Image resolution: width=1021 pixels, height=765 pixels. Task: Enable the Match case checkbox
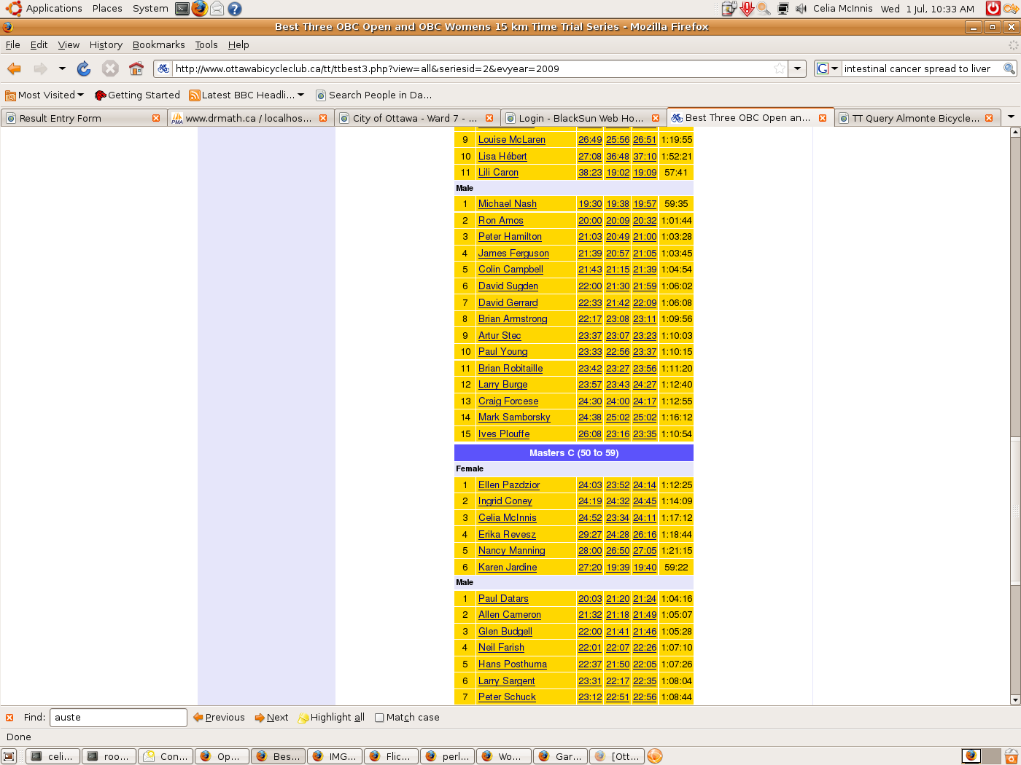(x=379, y=718)
